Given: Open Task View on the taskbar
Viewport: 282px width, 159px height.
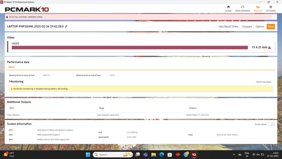Looking at the screenshot, I should pos(137,154).
